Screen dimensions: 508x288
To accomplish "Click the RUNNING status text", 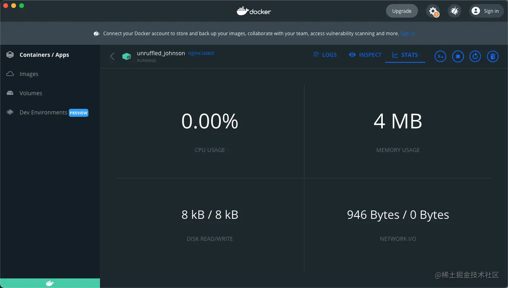I will click(146, 61).
